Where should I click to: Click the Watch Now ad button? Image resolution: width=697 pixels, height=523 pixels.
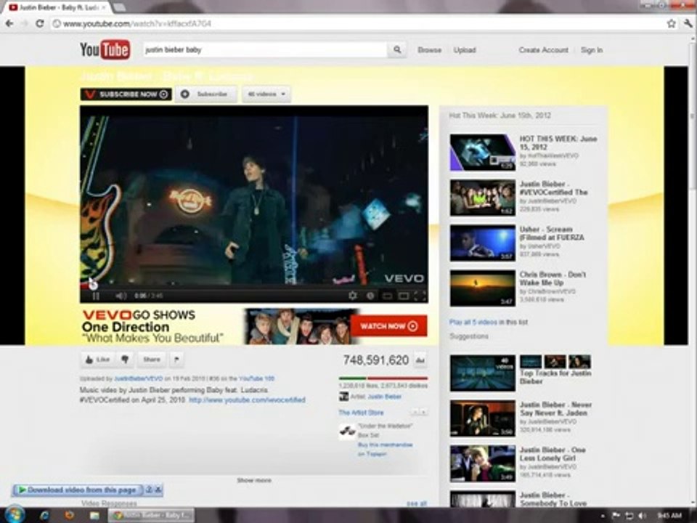(x=388, y=326)
